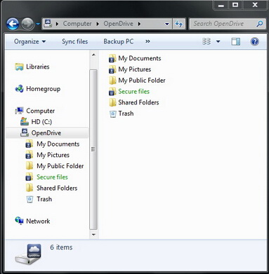Click the search magnifier icon

coord(259,24)
